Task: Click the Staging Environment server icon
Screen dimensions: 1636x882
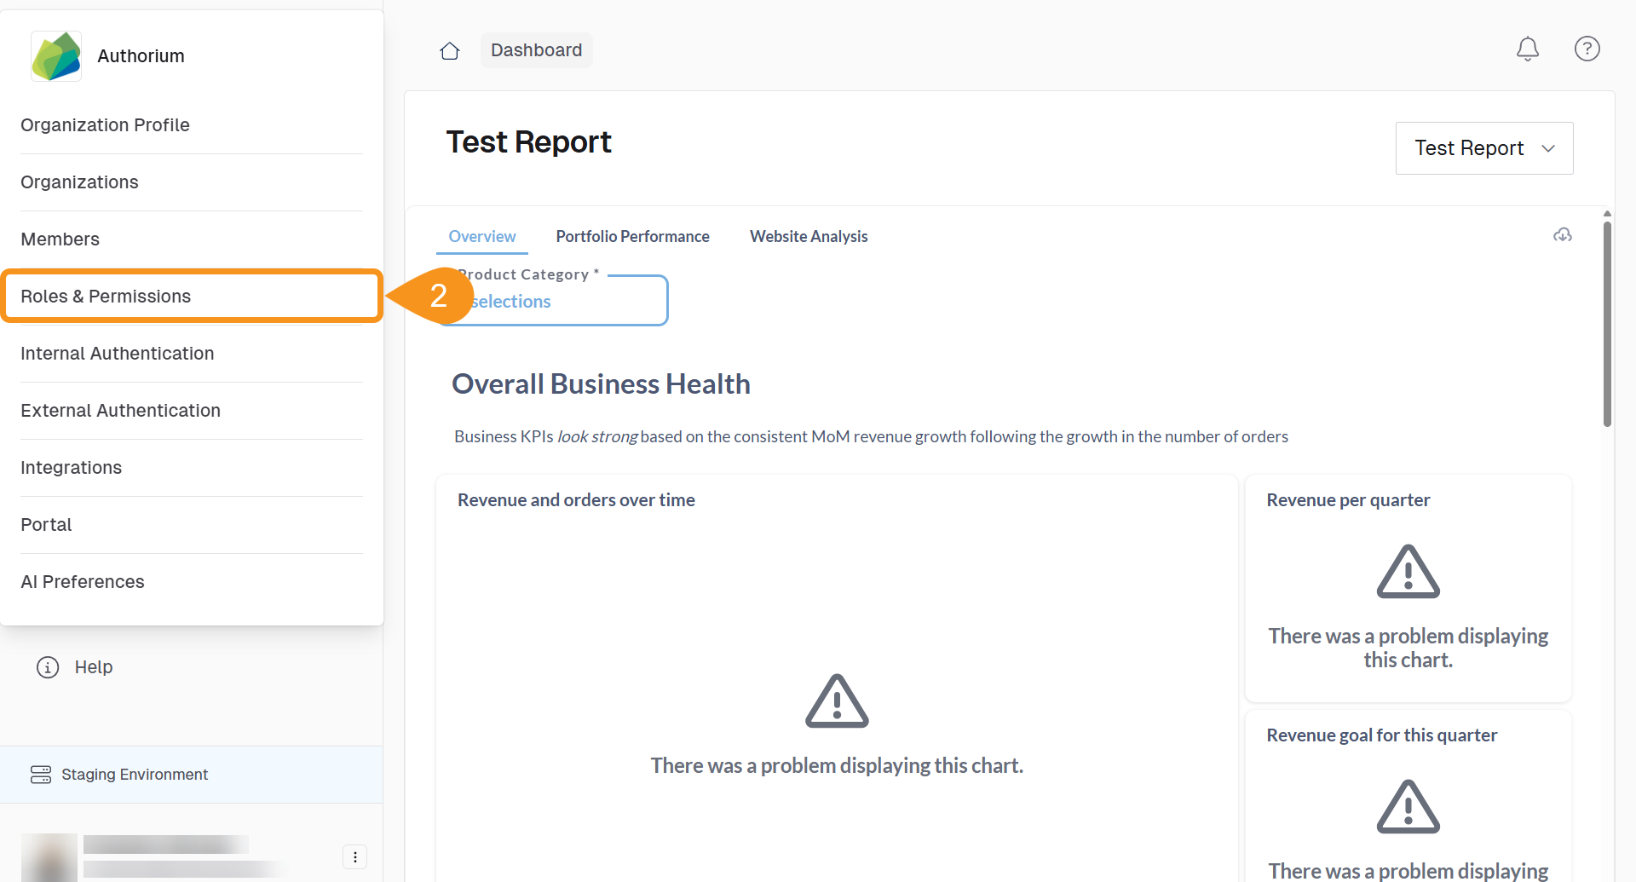Action: pyautogui.click(x=41, y=775)
